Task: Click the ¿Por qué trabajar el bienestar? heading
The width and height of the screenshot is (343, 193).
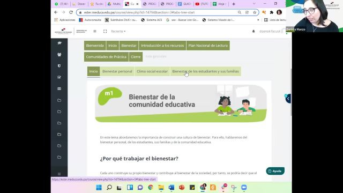Action: point(139,159)
